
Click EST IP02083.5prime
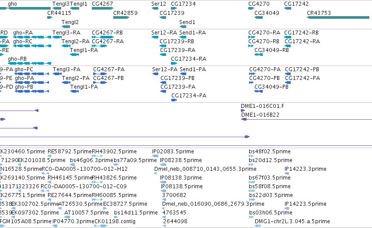pos(173,152)
